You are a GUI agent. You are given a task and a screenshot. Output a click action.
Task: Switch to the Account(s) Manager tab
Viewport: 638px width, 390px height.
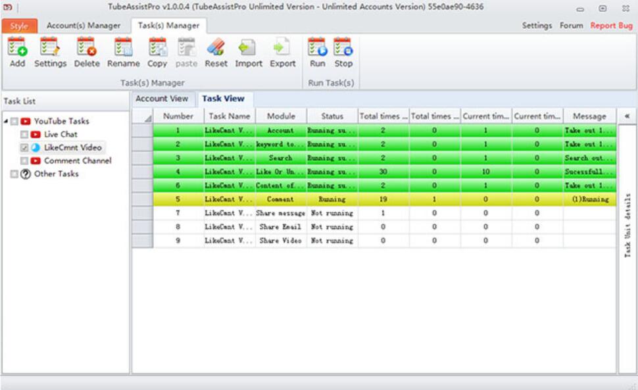[x=84, y=26]
